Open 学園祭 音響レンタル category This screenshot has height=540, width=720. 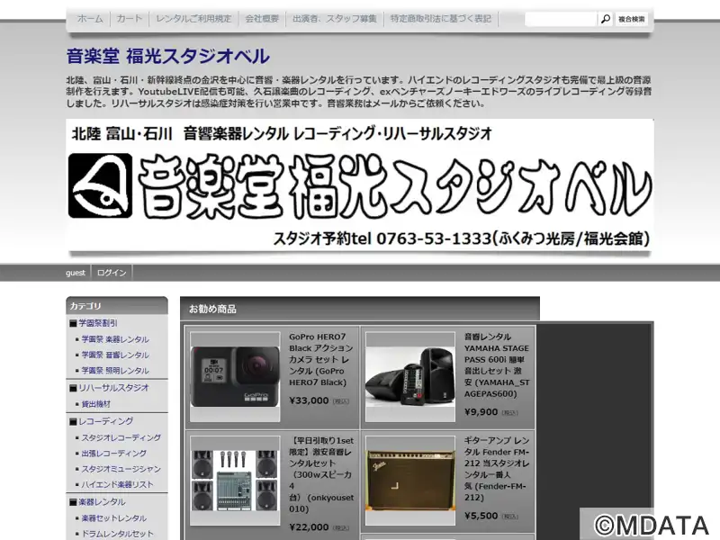(115, 355)
